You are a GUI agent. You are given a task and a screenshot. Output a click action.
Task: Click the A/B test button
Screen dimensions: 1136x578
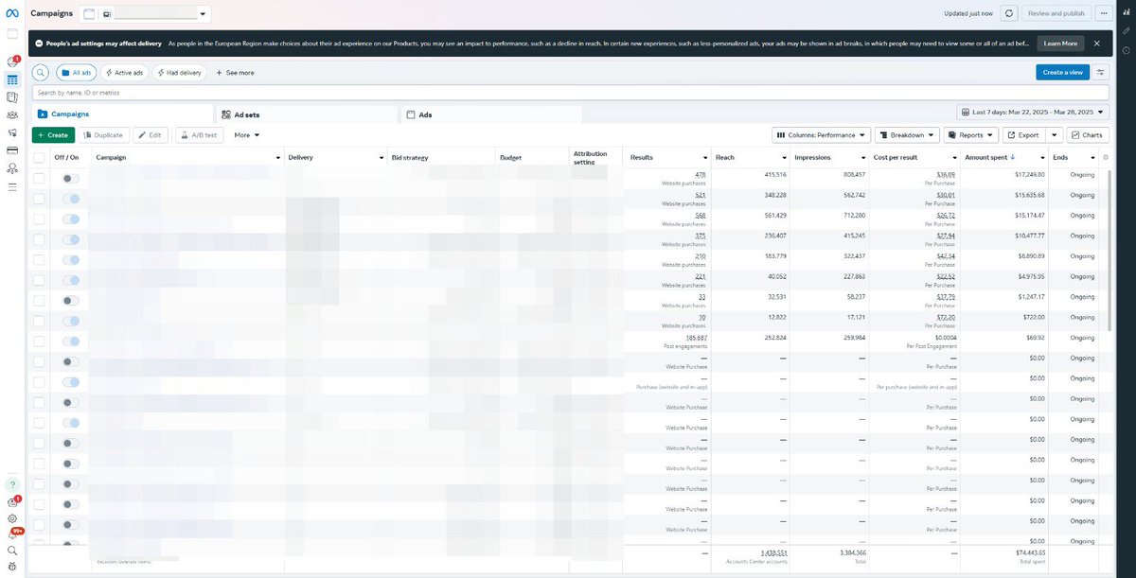200,135
